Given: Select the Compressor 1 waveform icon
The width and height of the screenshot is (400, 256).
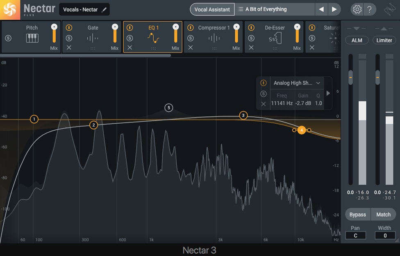Looking at the screenshot, I should coord(214,39).
